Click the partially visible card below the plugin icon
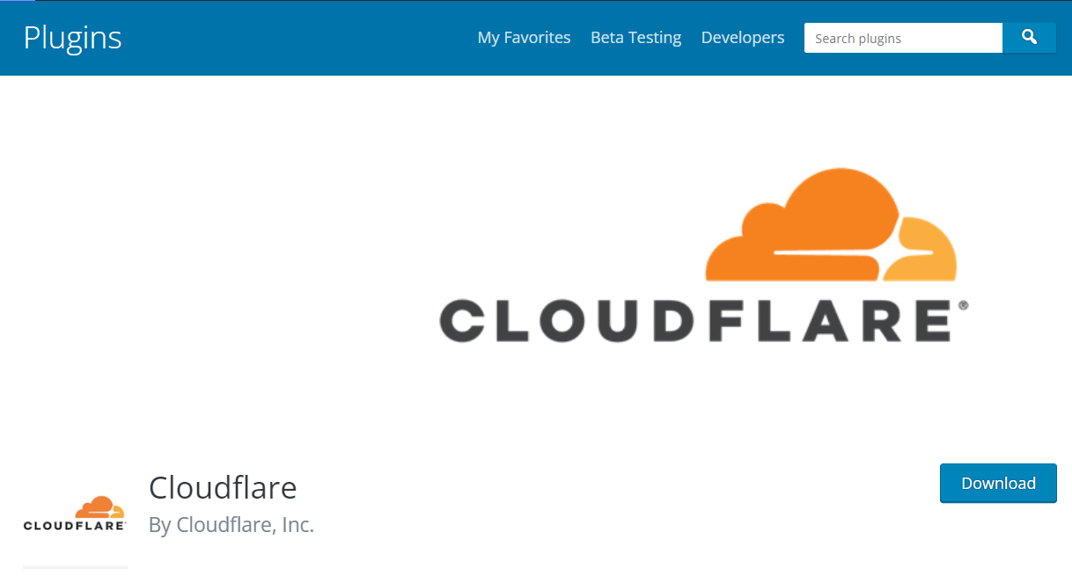This screenshot has width=1072, height=576. click(x=75, y=570)
